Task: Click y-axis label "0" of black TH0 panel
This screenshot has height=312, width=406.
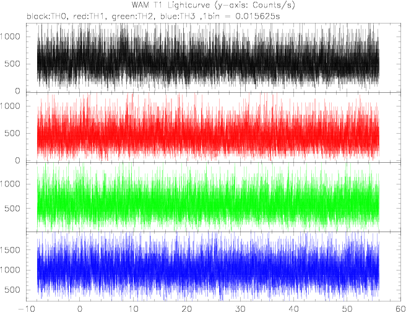Action: point(17,91)
